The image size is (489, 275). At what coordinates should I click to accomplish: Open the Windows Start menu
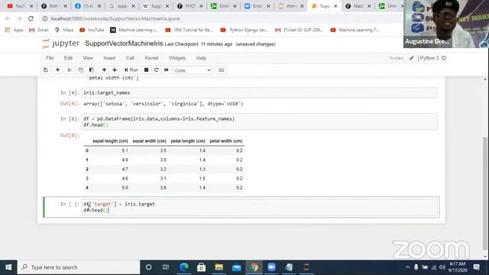[x=8, y=267]
